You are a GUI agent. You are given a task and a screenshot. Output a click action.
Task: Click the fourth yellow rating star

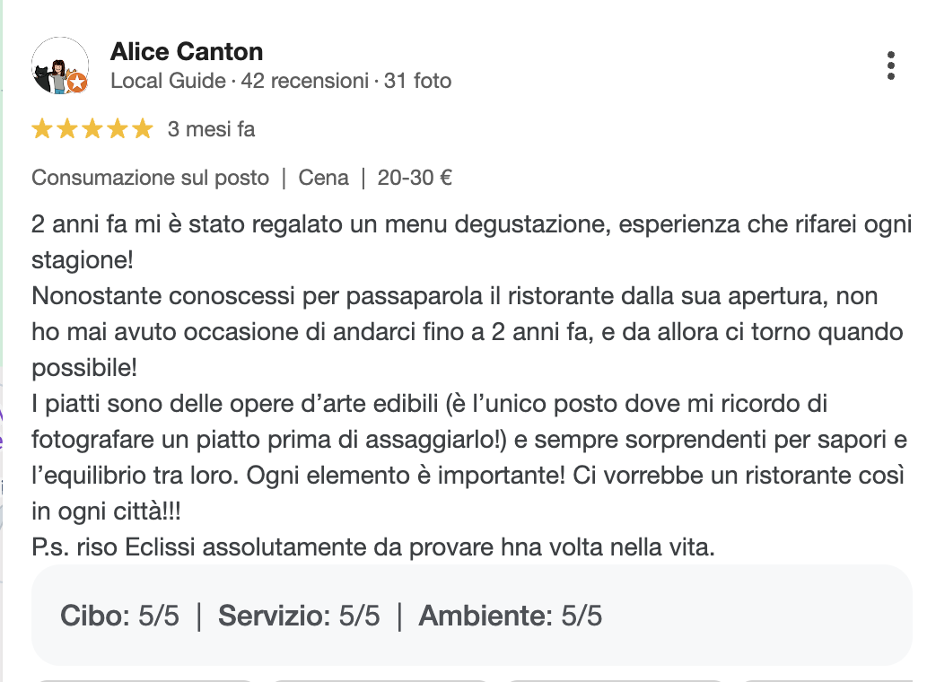pyautogui.click(x=118, y=129)
